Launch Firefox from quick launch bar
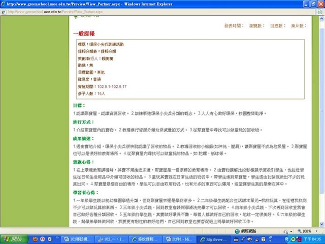This screenshot has height=244, width=325. pyautogui.click(x=35, y=239)
